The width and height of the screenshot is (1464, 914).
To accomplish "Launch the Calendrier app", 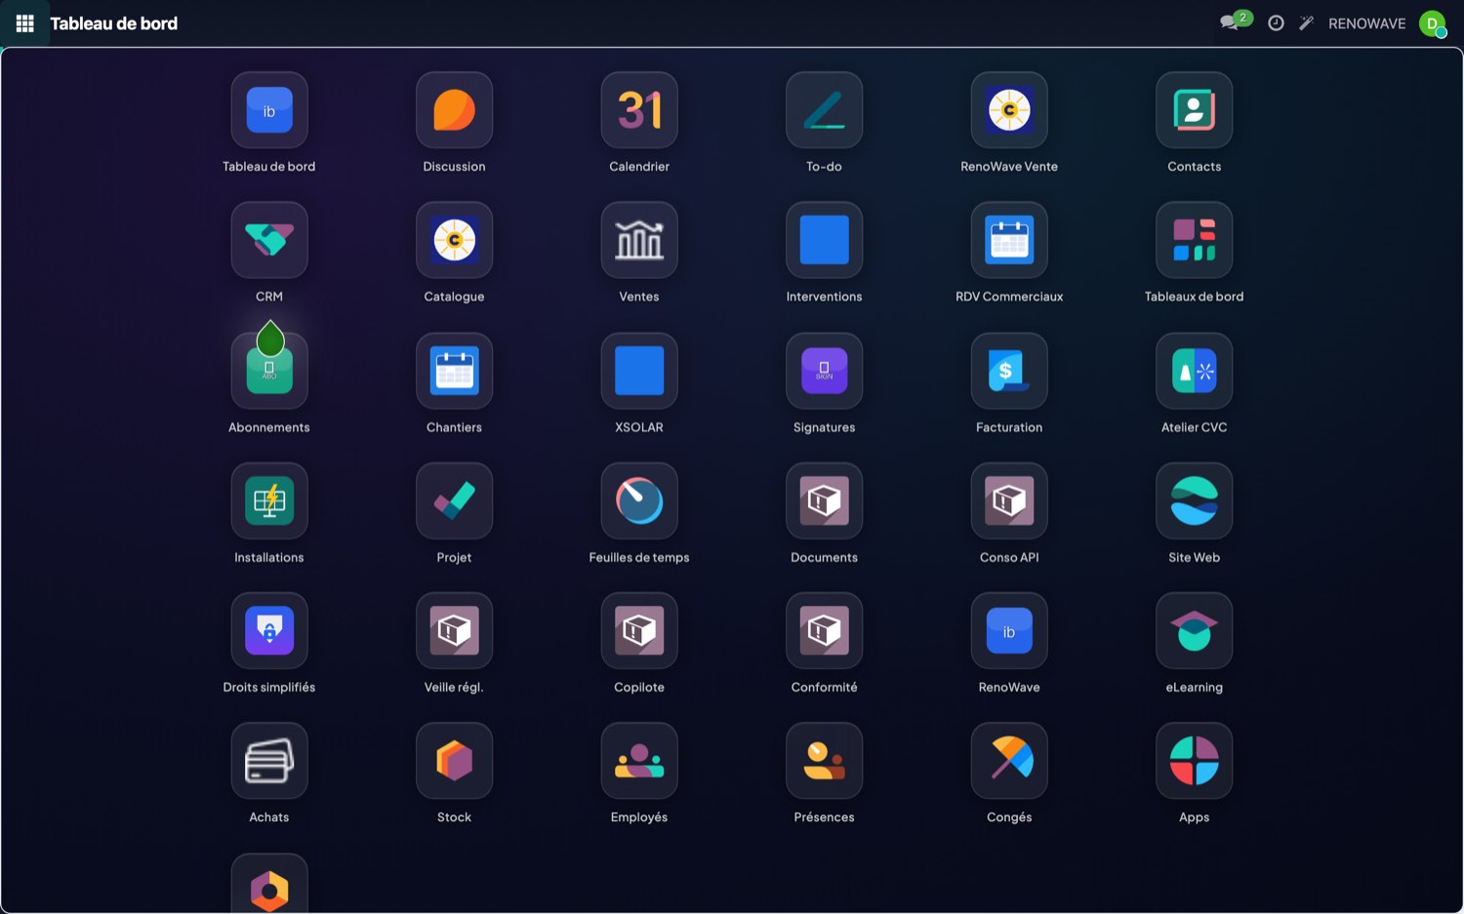I will point(639,110).
